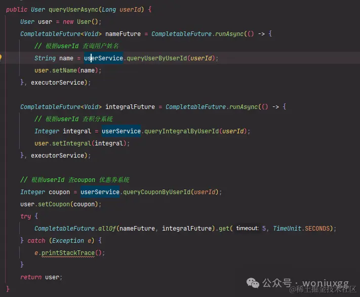Click the setCoupon method call

pos(54,204)
